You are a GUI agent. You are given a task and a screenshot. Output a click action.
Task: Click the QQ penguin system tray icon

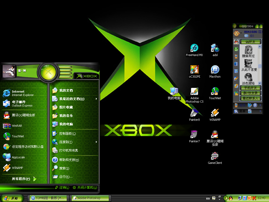231,198
